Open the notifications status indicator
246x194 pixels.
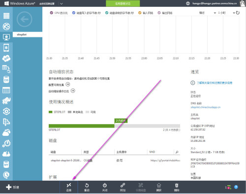[x=228, y=187]
